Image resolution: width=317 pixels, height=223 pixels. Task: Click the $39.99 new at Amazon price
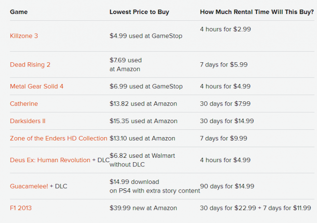144,208
